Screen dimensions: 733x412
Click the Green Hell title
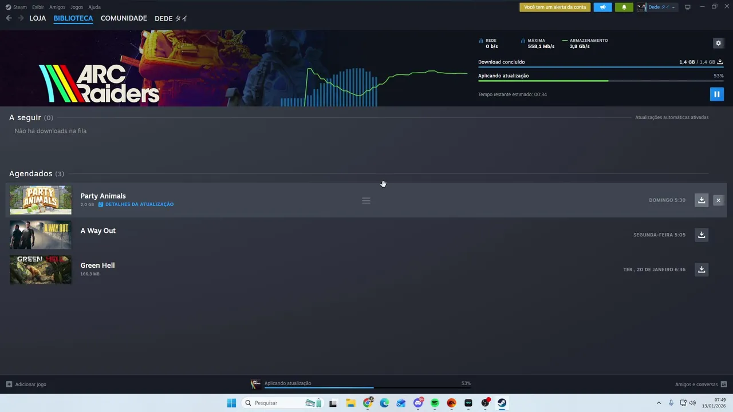[97, 266]
